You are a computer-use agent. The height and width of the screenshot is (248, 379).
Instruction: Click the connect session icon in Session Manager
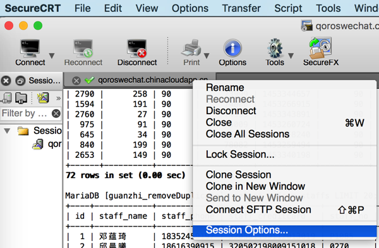click(6, 98)
